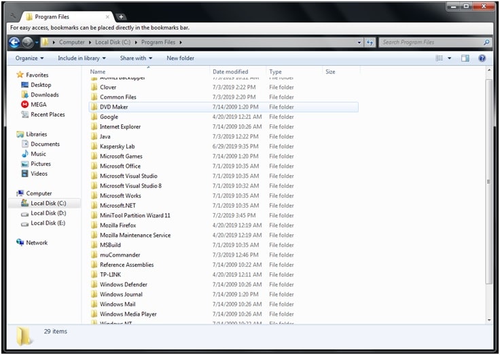Viewport: 500px width, 355px height.
Task: Select the DVD Maker folder
Action: pos(224,107)
